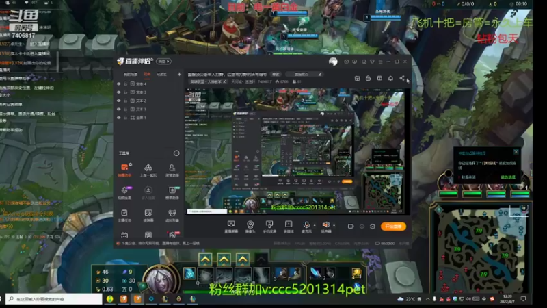Select the 全屏 1 source row
547x308 pixels.
pyautogui.click(x=149, y=118)
